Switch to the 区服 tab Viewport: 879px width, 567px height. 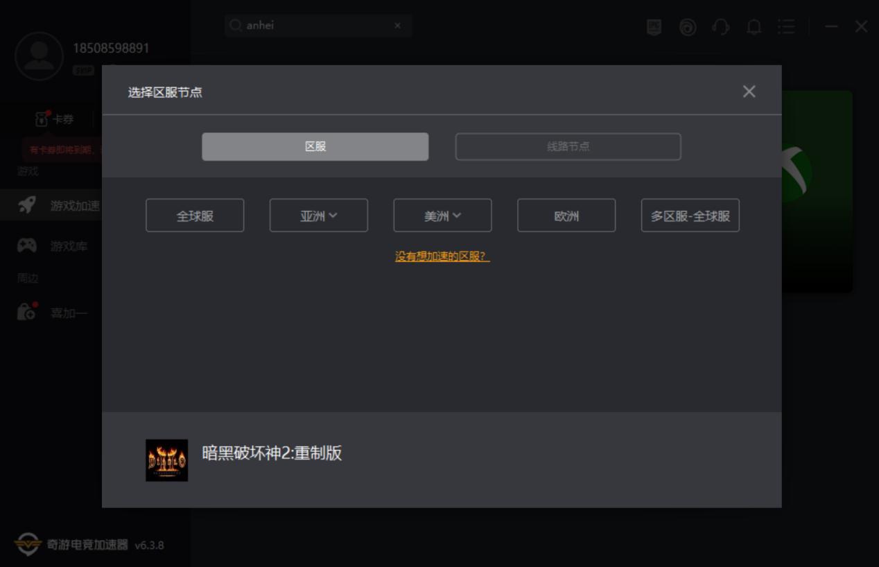(315, 146)
